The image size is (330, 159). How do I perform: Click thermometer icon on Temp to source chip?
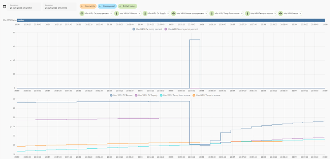click(x=247, y=14)
